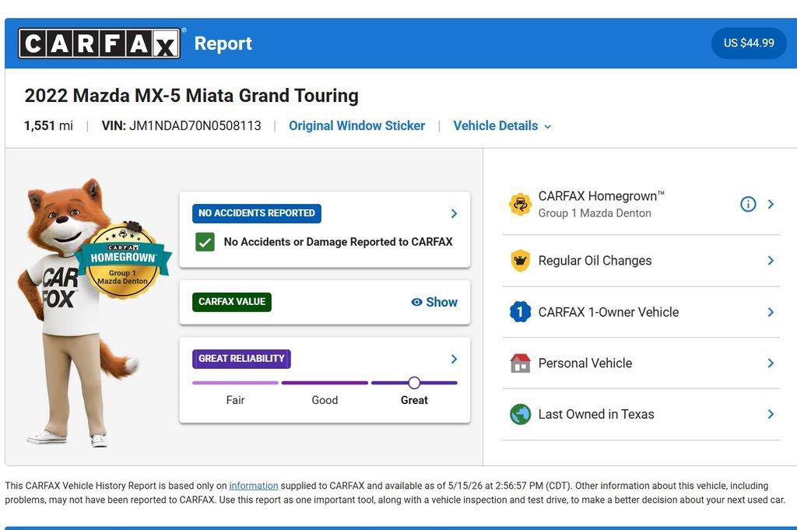
Task: Click the GREAT RELIABILITY badge
Action: (241, 359)
